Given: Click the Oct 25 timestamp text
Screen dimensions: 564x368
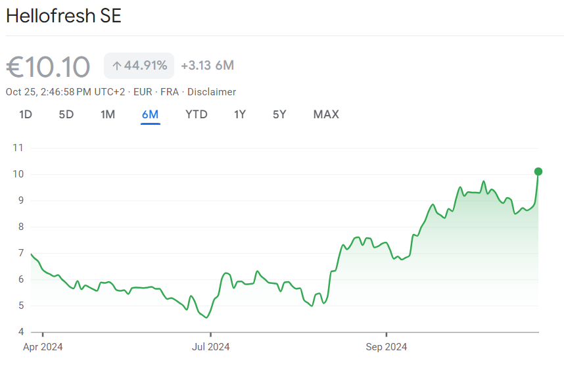Looking at the screenshot, I should (x=65, y=92).
